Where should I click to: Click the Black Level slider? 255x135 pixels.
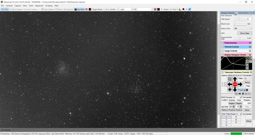coord(240,24)
